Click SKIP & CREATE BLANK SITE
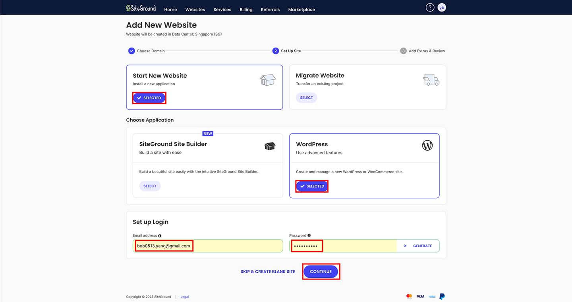The width and height of the screenshot is (572, 302). pyautogui.click(x=268, y=271)
